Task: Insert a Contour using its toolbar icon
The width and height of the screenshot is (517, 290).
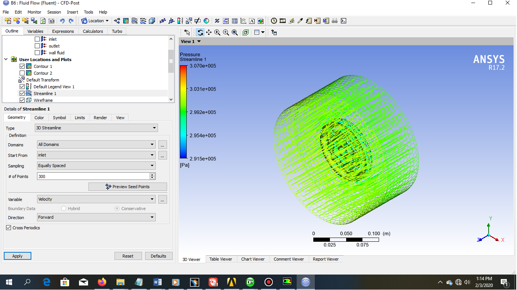Action: tap(126, 21)
